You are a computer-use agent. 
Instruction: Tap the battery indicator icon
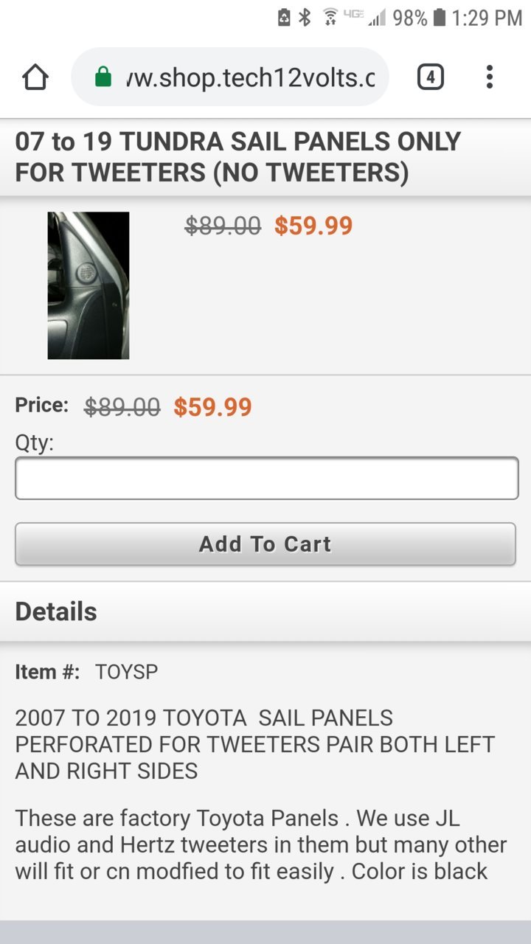point(440,18)
